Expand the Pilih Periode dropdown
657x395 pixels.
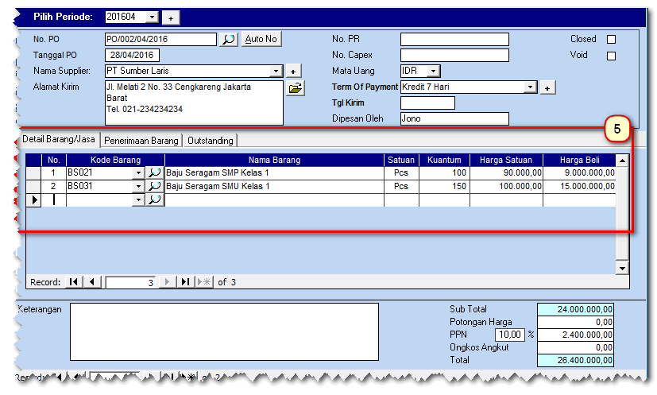pos(153,17)
